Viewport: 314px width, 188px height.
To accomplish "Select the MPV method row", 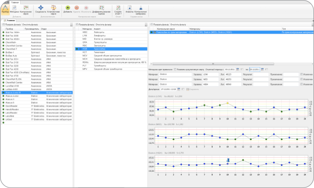I will [111, 69].
